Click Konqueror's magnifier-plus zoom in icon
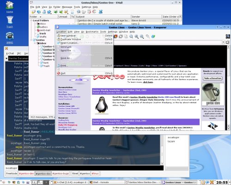The width and height of the screenshot is (231, 185). click(x=136, y=37)
